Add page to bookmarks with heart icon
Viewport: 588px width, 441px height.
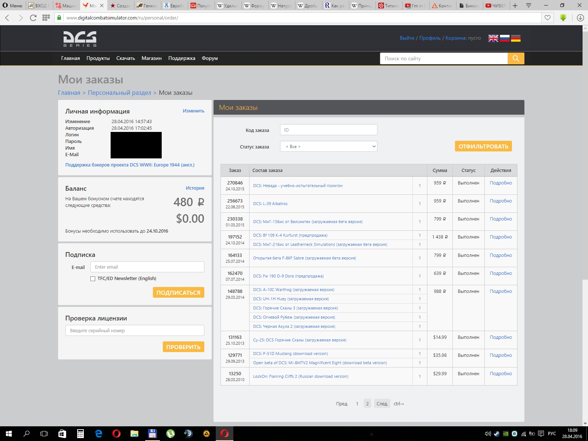click(548, 18)
